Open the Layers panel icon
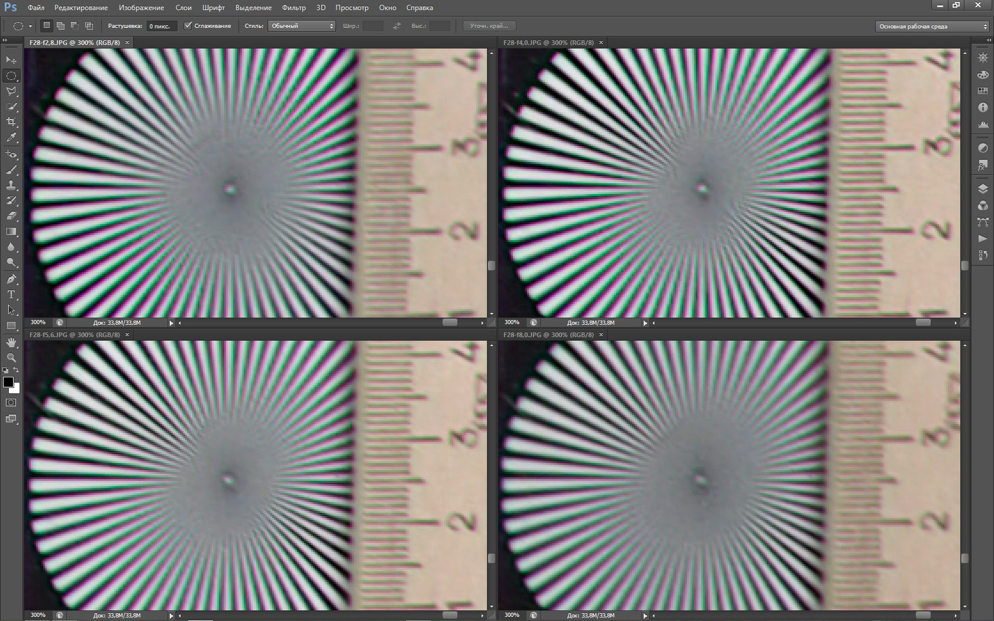Viewport: 994px width, 621px height. coord(983,189)
